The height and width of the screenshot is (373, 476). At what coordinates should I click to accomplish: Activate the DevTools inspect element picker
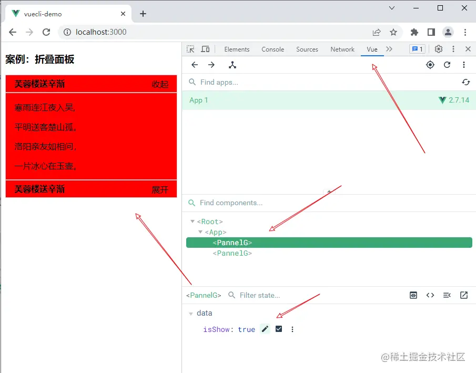(x=190, y=49)
